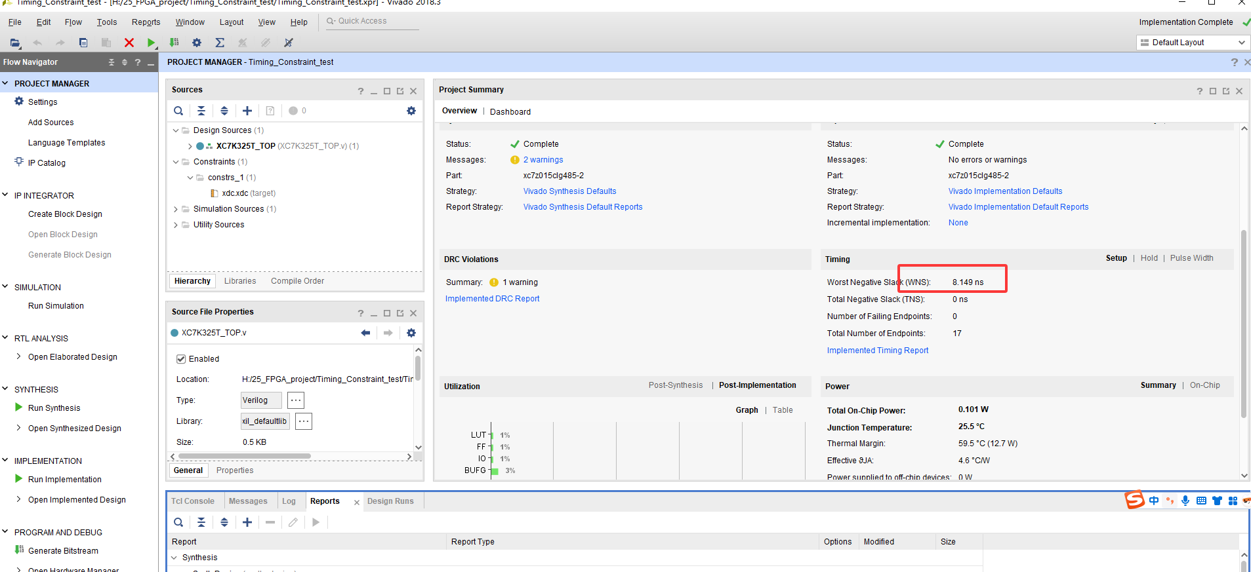Viewport: 1251px width, 572px height.
Task: Expand XC7K325T_TOP source node
Action: point(190,146)
